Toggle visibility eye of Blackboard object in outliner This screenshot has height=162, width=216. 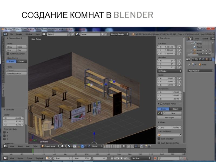[x=204, y=50]
